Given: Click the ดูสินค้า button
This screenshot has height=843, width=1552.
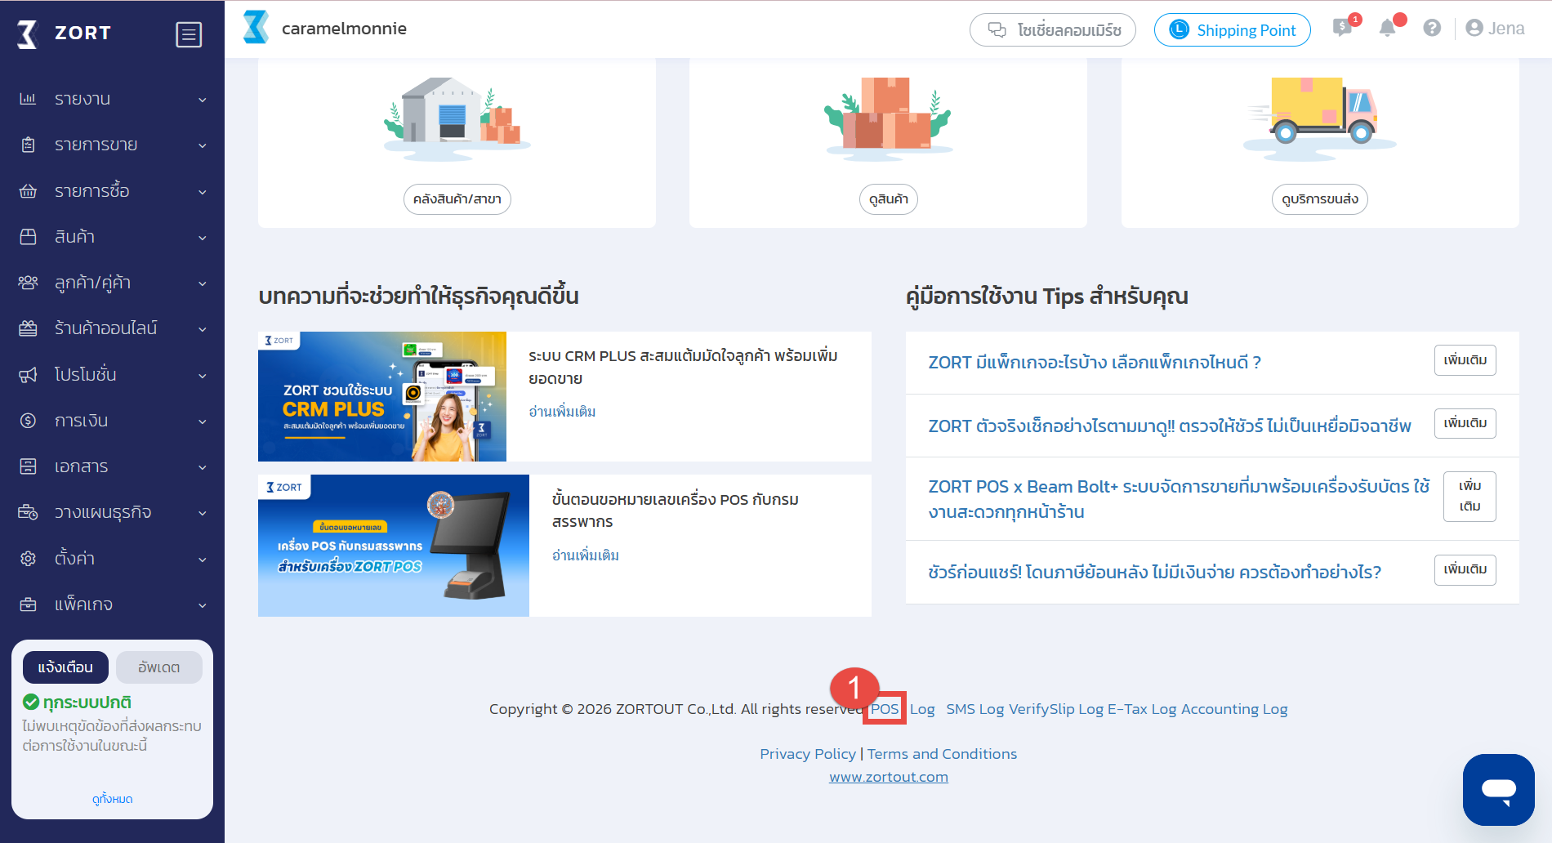Looking at the screenshot, I should pos(889,199).
